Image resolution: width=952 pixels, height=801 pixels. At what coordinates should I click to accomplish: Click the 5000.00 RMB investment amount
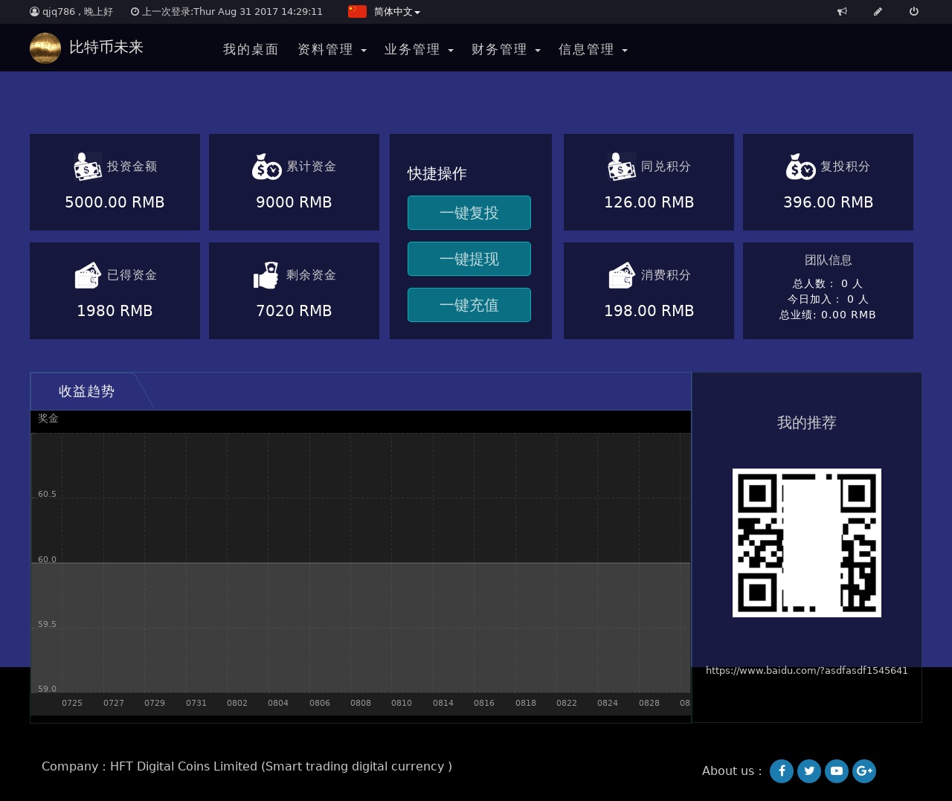(x=115, y=202)
